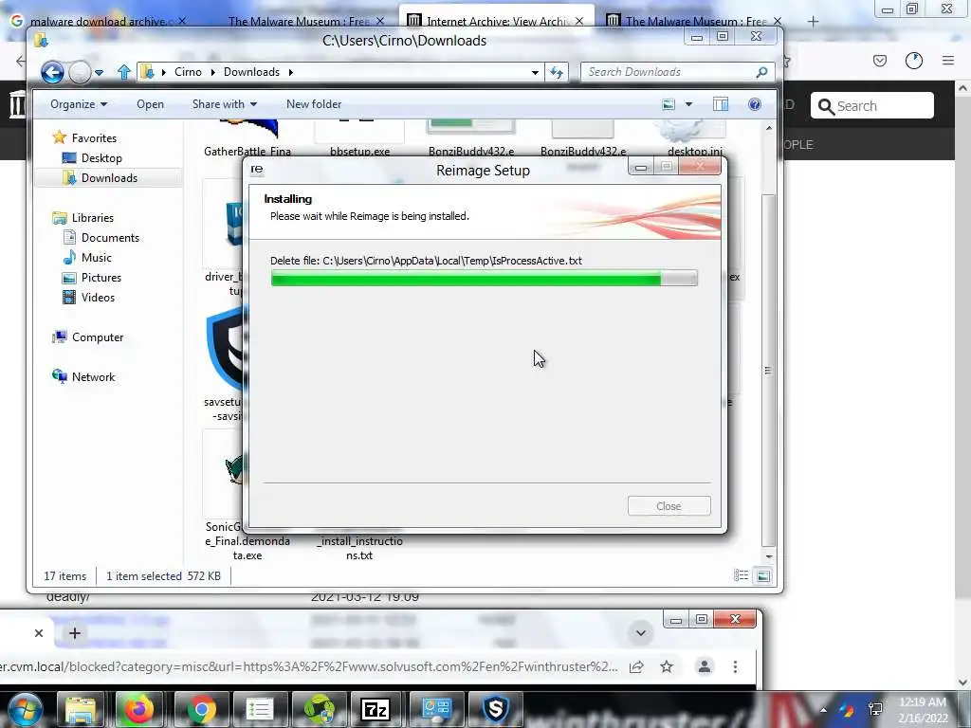
Task: Click Cirno in the address breadcrumb
Action: (x=188, y=72)
